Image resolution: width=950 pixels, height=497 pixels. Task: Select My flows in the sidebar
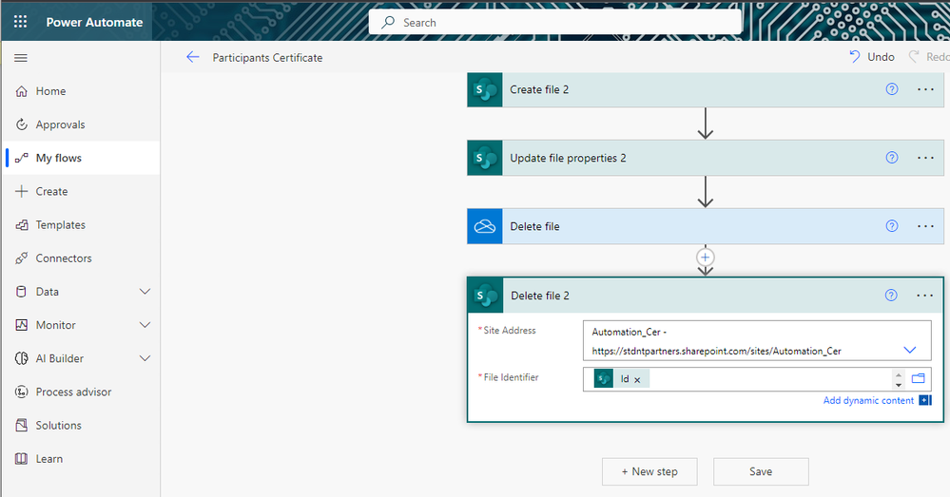pyautogui.click(x=81, y=158)
